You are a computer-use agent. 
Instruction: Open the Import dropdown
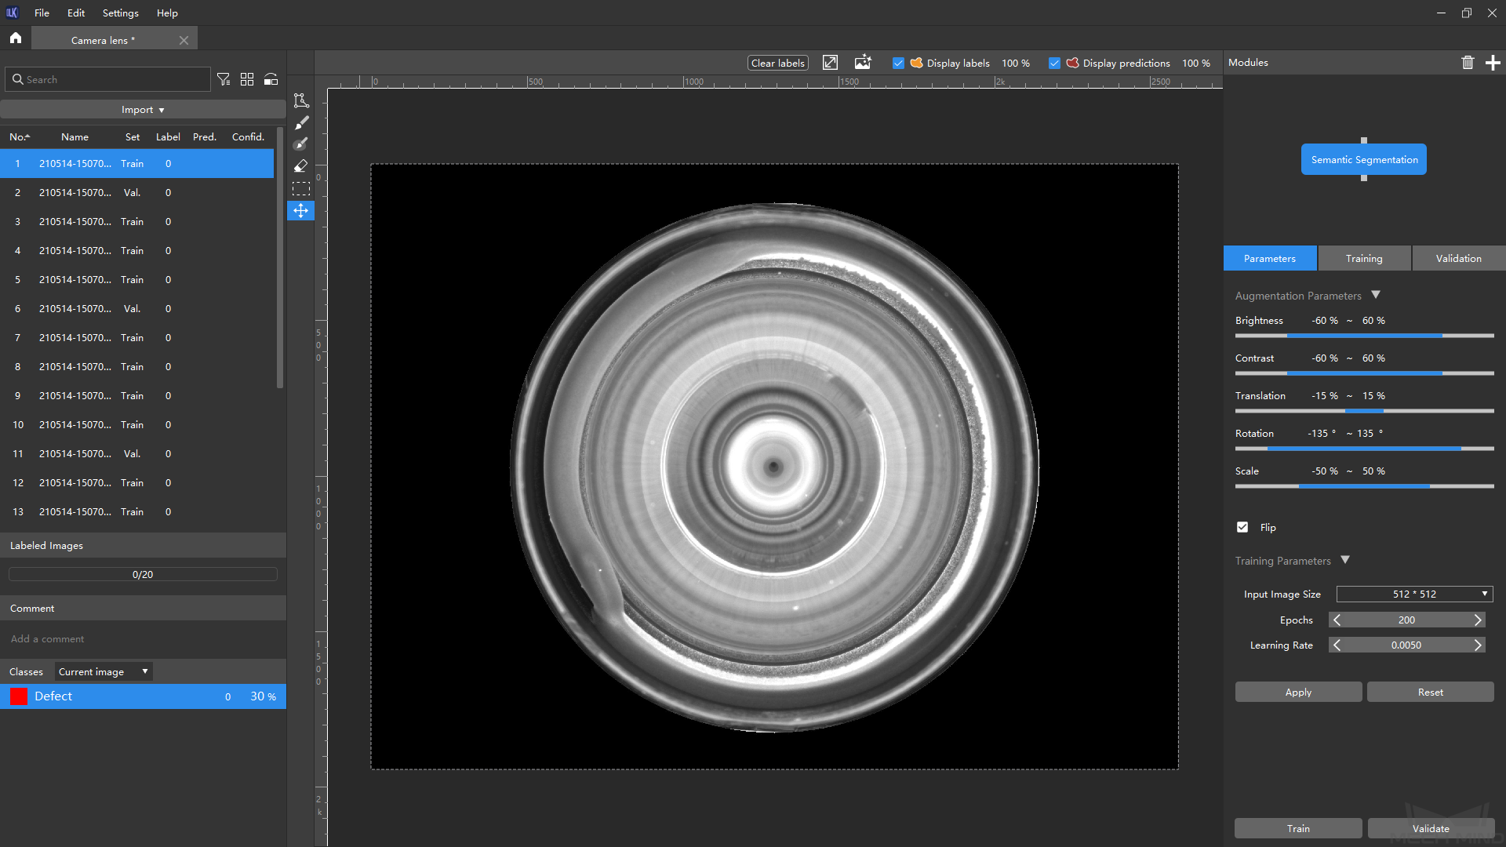click(143, 109)
